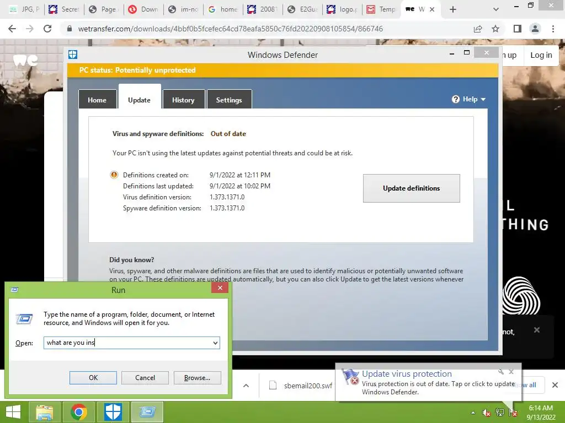Switch to the 'JPG, P' browser tab
Viewport: 565px width, 423px height.
(24, 9)
